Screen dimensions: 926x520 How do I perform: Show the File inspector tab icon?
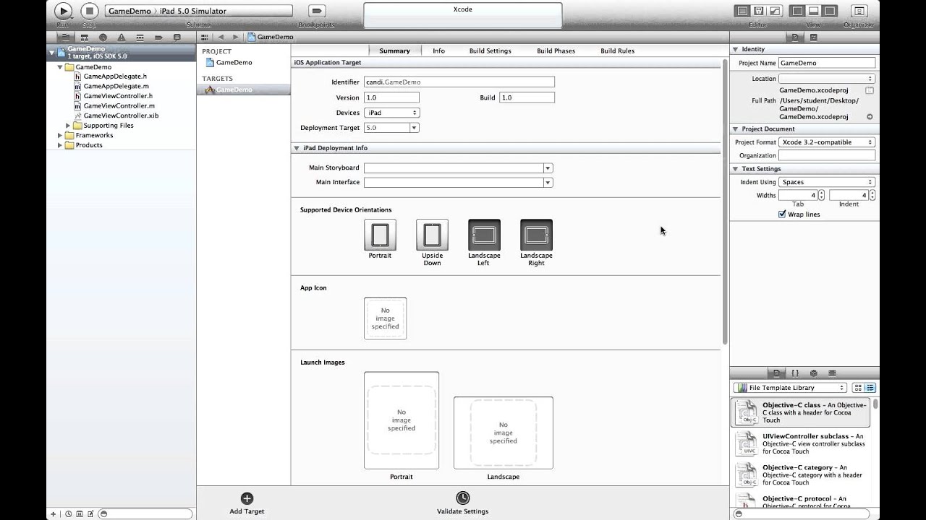795,37
